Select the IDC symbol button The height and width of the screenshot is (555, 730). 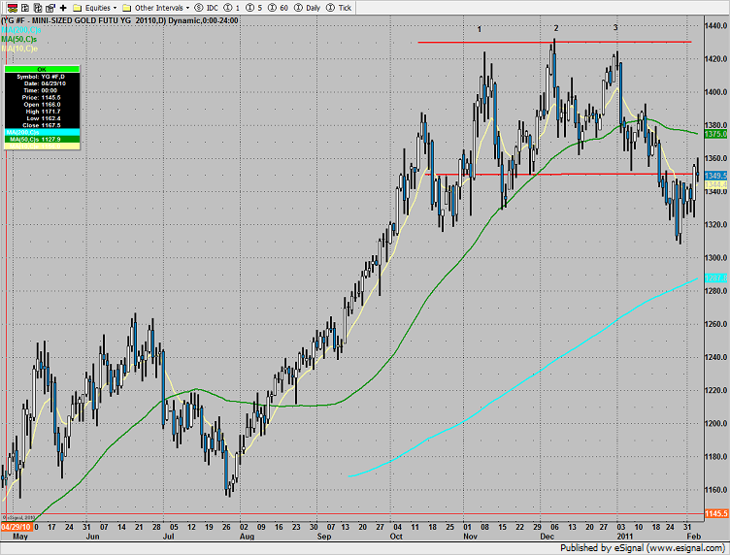pyautogui.click(x=207, y=8)
